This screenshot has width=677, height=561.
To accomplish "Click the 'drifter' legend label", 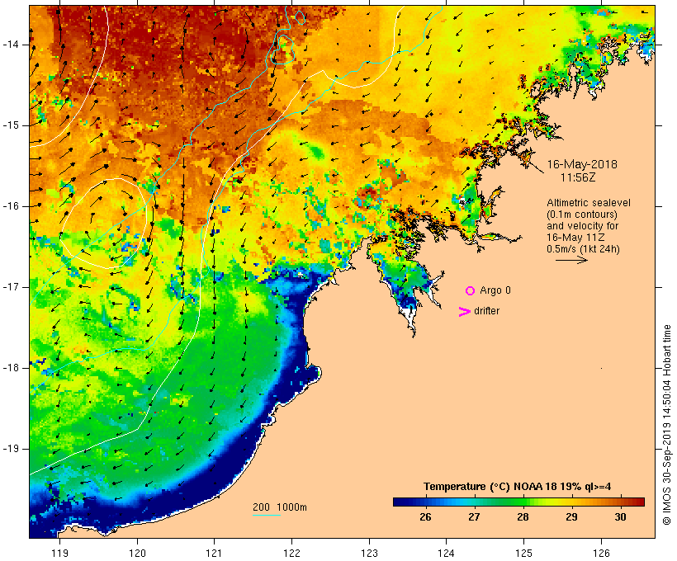I will (x=486, y=311).
